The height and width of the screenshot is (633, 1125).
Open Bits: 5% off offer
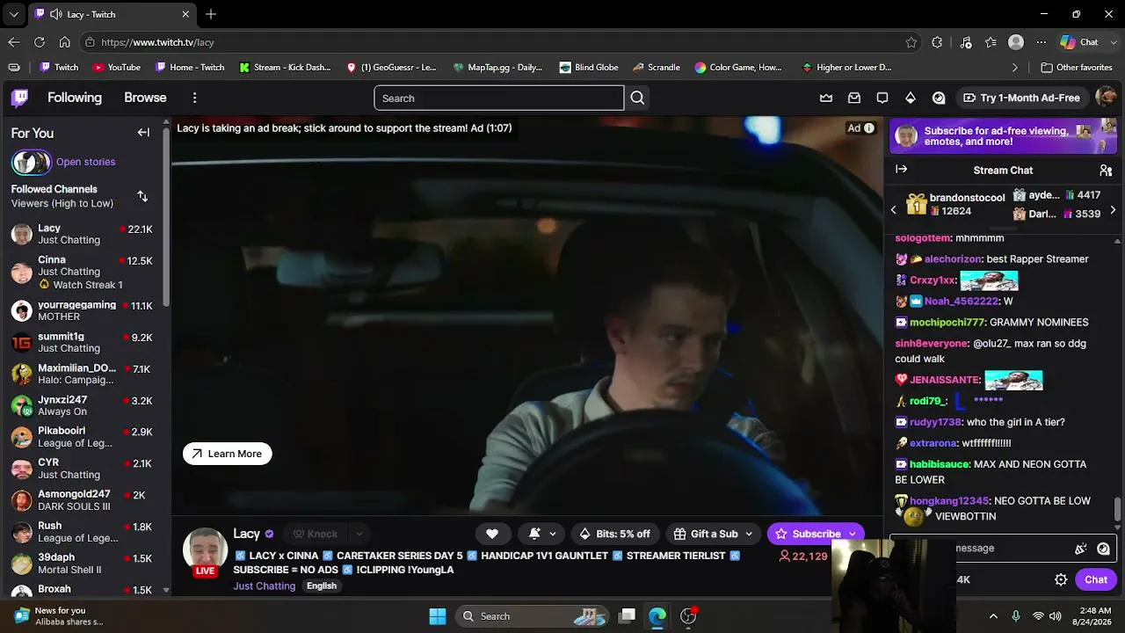615,534
